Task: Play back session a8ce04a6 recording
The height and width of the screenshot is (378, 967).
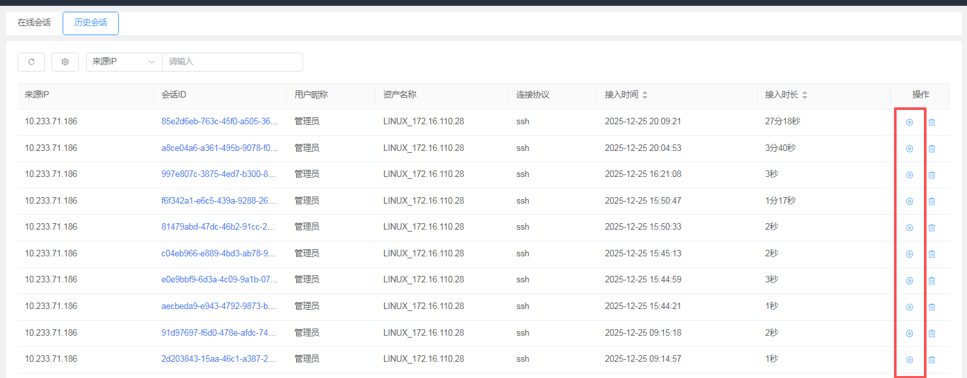Action: (x=910, y=148)
